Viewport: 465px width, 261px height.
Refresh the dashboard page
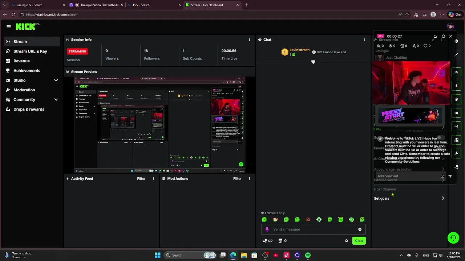pos(13,14)
